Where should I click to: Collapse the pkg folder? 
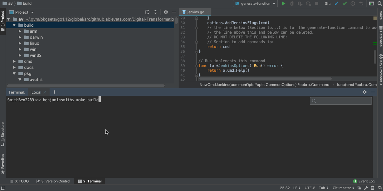14,73
